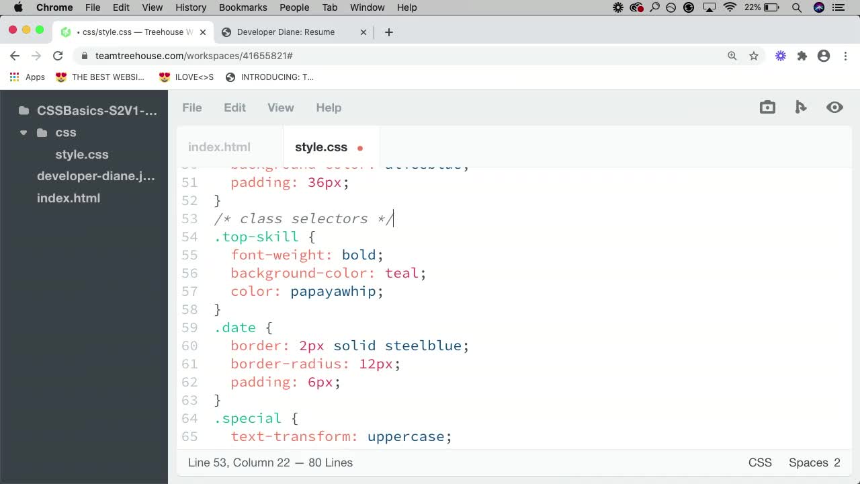
Task: Open the File menu in the editor toolbar
Action: (x=192, y=108)
